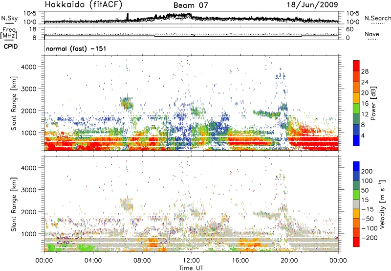Click the 3000 tick in the velocity panel
391x271 pixels.
(x=29, y=190)
